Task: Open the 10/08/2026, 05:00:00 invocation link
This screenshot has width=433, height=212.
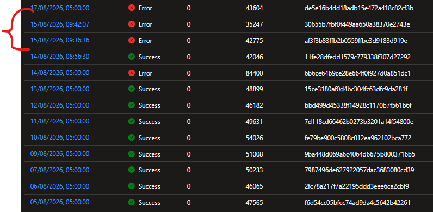Action: point(60,138)
